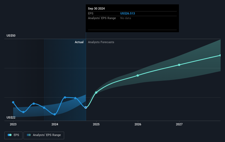The height and width of the screenshot is (142, 225).
Task: Click the 'No data' analysts range value
Action: point(126,18)
